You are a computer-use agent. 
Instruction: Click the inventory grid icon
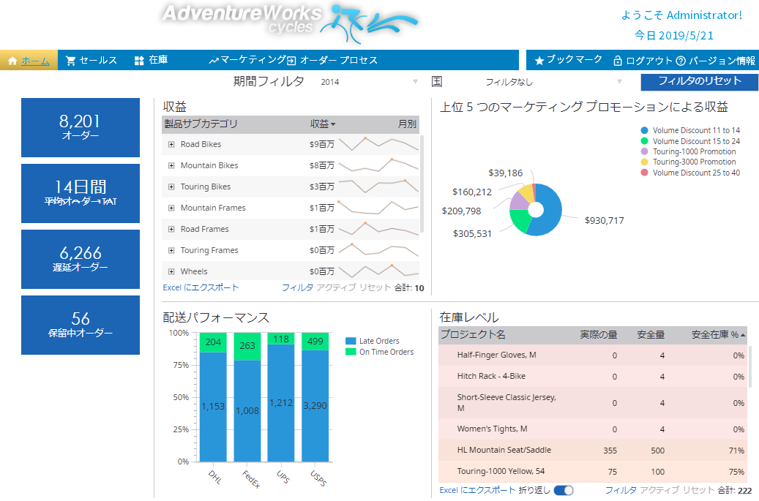point(139,61)
